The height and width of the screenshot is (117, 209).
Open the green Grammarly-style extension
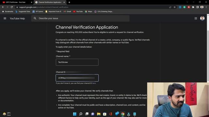(x=184, y=7)
